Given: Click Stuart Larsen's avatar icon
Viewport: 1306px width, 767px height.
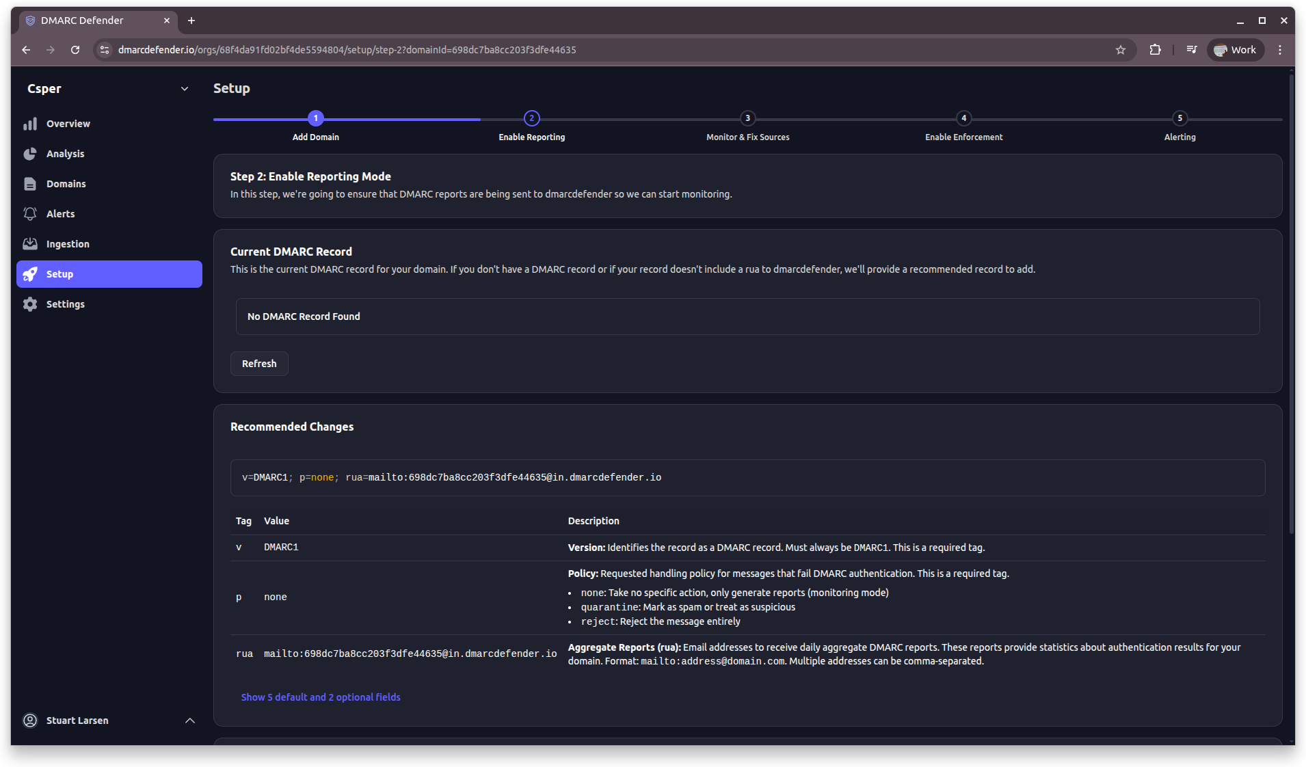Looking at the screenshot, I should (30, 721).
